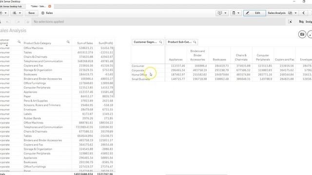Click Storage & Organization in Consumer rows
Viewport: 312px width, 175px height.
(x=38, y=70)
